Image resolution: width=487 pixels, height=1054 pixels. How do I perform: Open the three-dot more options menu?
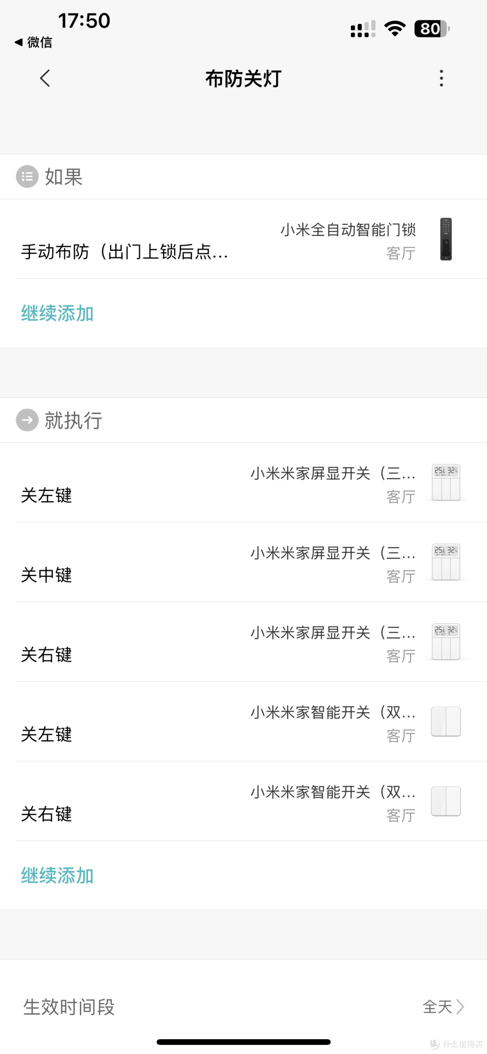coord(441,78)
